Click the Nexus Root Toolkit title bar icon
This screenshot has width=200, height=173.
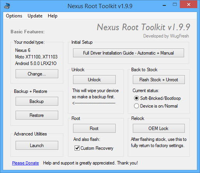[x=7, y=6]
